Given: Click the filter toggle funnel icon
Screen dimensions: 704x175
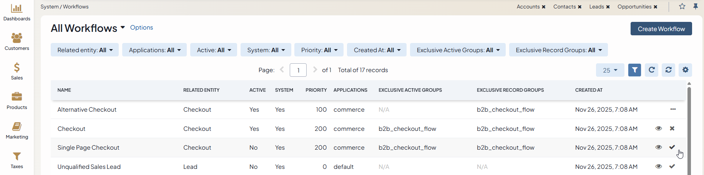Looking at the screenshot, I should coord(634,70).
